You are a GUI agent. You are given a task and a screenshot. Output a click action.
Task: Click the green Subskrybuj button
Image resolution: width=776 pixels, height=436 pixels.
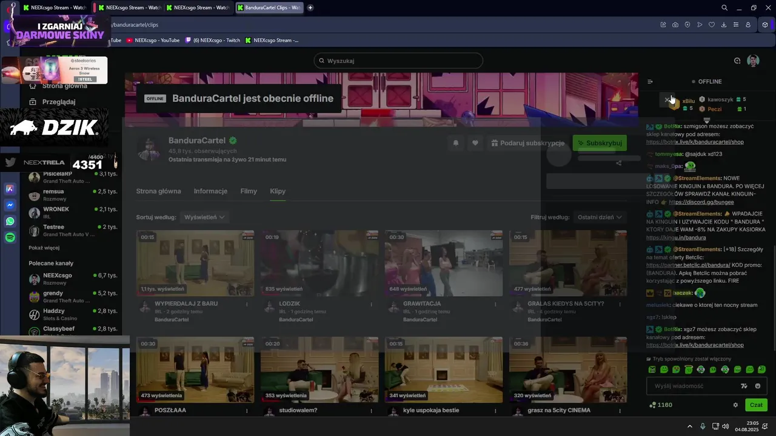pyautogui.click(x=600, y=143)
